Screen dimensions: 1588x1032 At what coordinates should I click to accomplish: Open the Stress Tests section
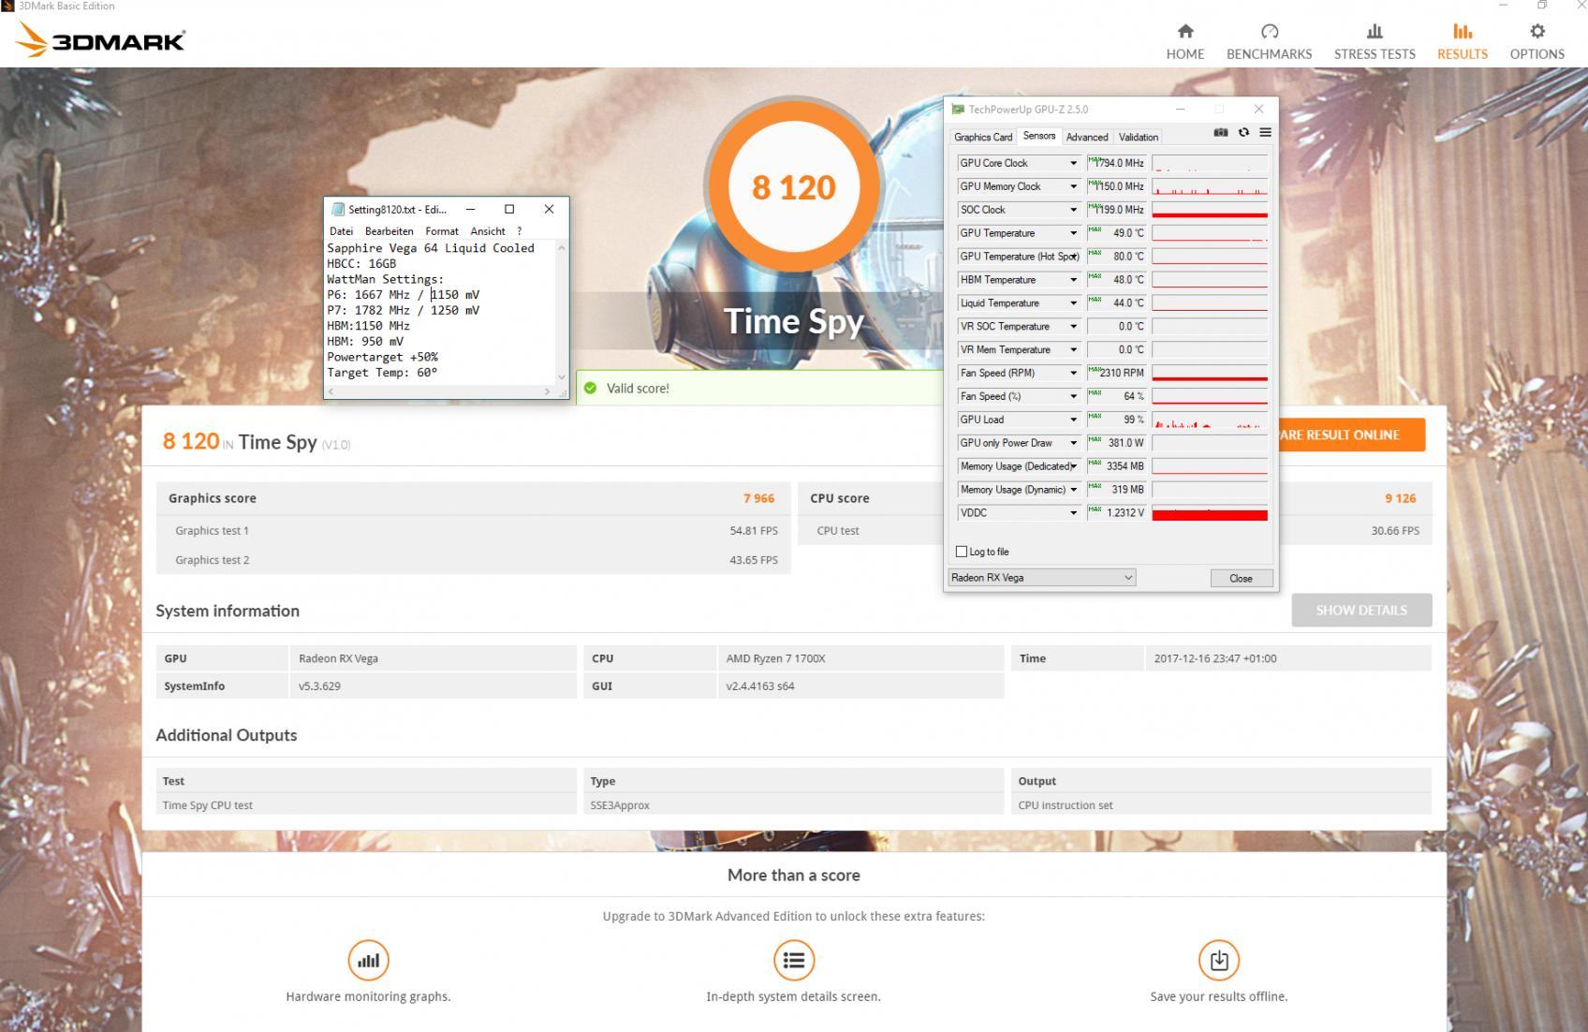click(x=1375, y=42)
